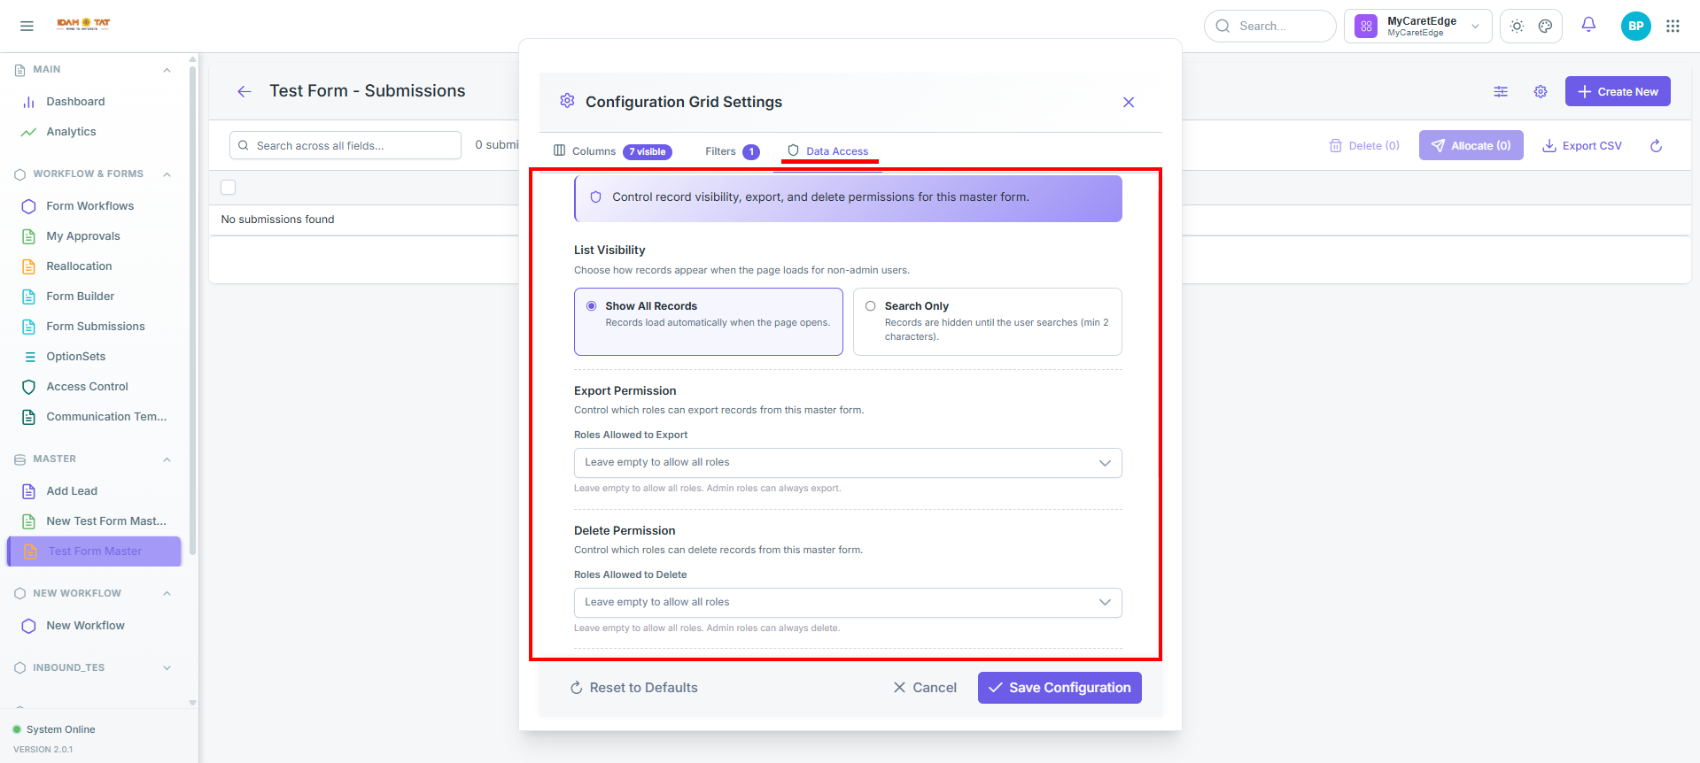The width and height of the screenshot is (1700, 763).
Task: Click the filter sliders icon in page header
Action: (x=1501, y=91)
